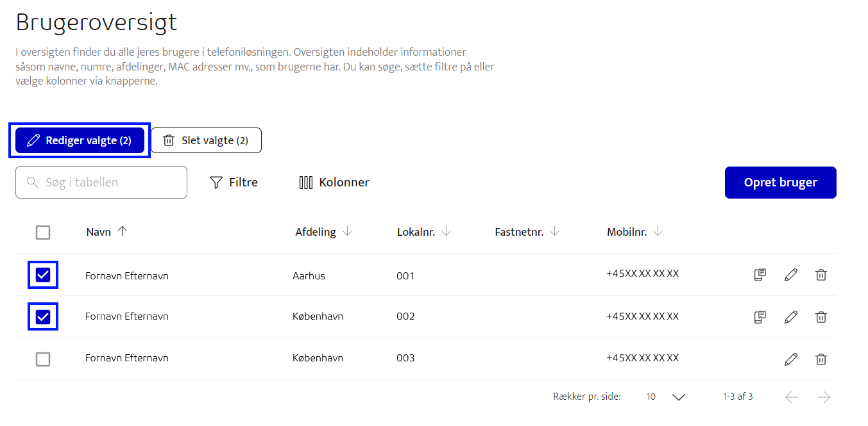Edit user in row 001 with pencil icon

pos(791,275)
